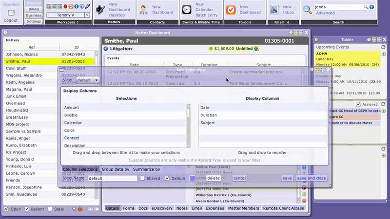Image resolution: width=390 pixels, height=219 pixels.
Task: Toggle the Assigned checkbox in Ticker
Action: [x=358, y=104]
